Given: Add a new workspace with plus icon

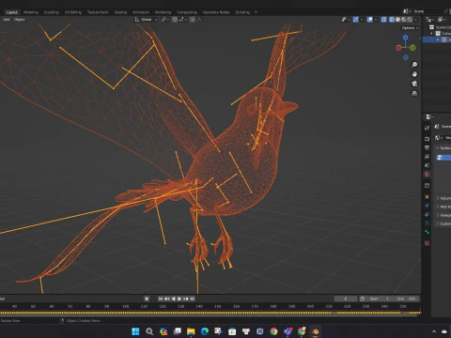Looking at the screenshot, I should pyautogui.click(x=256, y=12).
